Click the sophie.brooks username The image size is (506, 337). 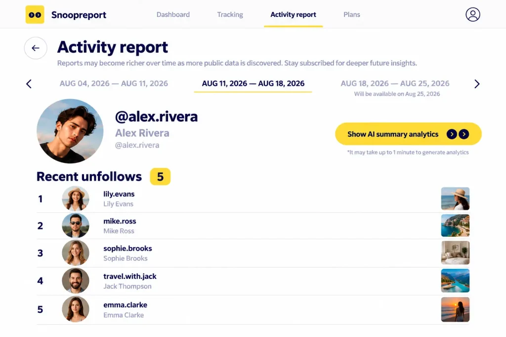pyautogui.click(x=127, y=248)
